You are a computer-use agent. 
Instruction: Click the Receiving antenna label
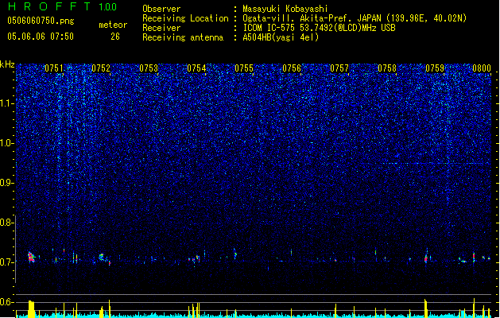pyautogui.click(x=183, y=37)
